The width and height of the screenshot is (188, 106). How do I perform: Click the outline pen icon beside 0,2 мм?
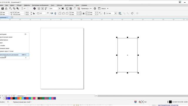[105, 13]
